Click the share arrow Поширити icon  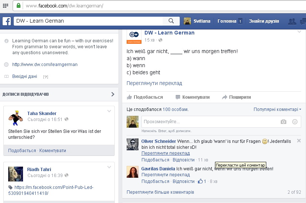pos(225,97)
